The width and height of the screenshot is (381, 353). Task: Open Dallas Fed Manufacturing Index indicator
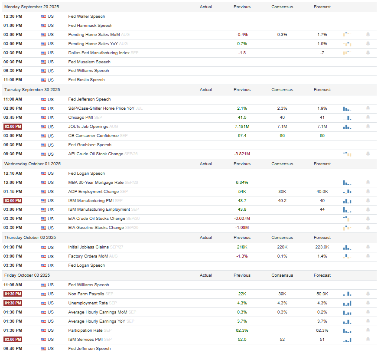pyautogui.click(x=99, y=53)
